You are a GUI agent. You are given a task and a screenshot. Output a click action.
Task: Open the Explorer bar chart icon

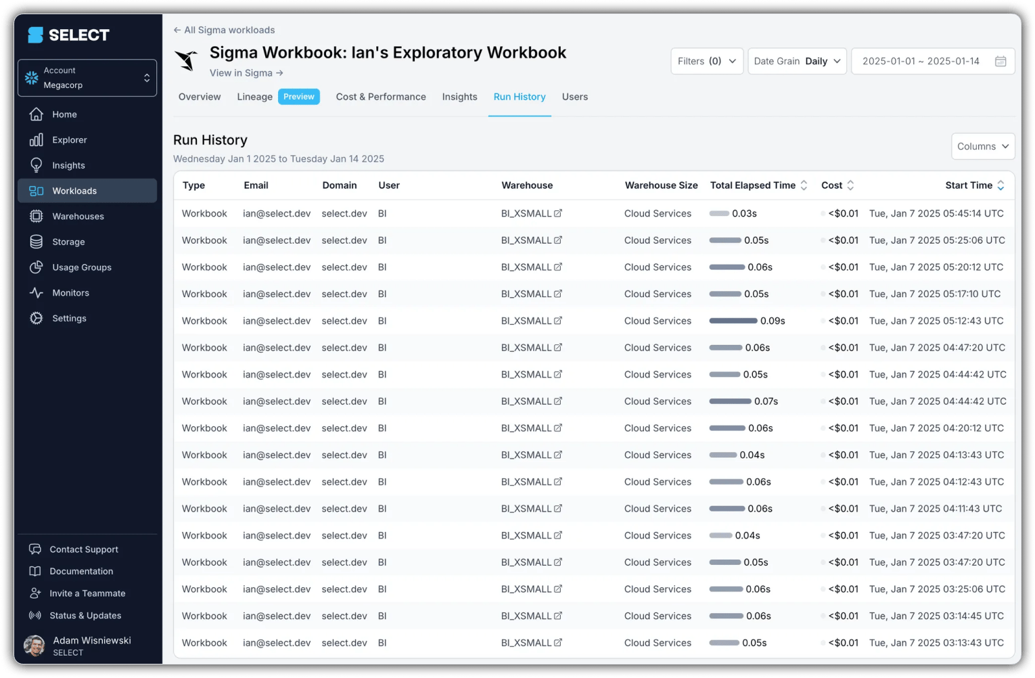click(x=37, y=140)
